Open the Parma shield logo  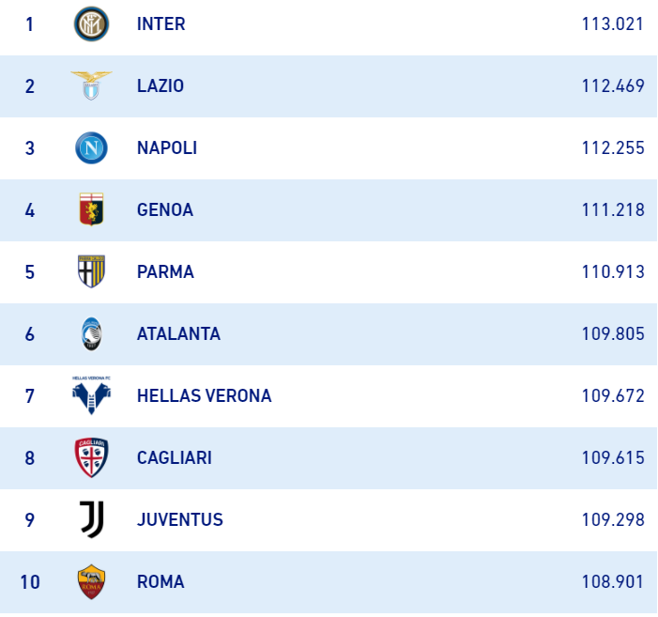tap(91, 271)
